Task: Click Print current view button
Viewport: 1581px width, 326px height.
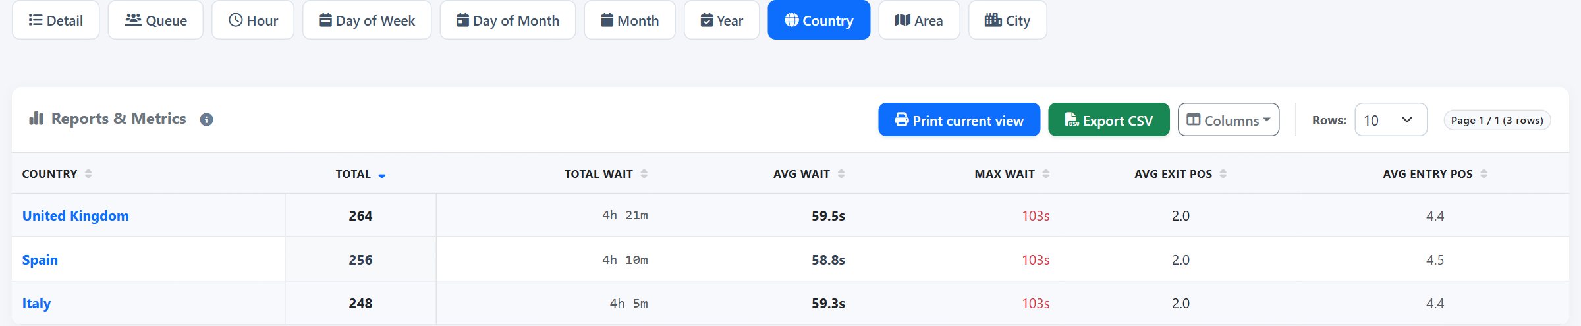Action: click(x=959, y=120)
